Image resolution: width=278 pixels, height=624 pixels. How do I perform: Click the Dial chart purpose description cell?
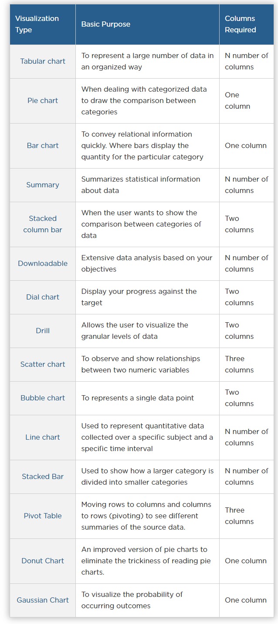139,297
